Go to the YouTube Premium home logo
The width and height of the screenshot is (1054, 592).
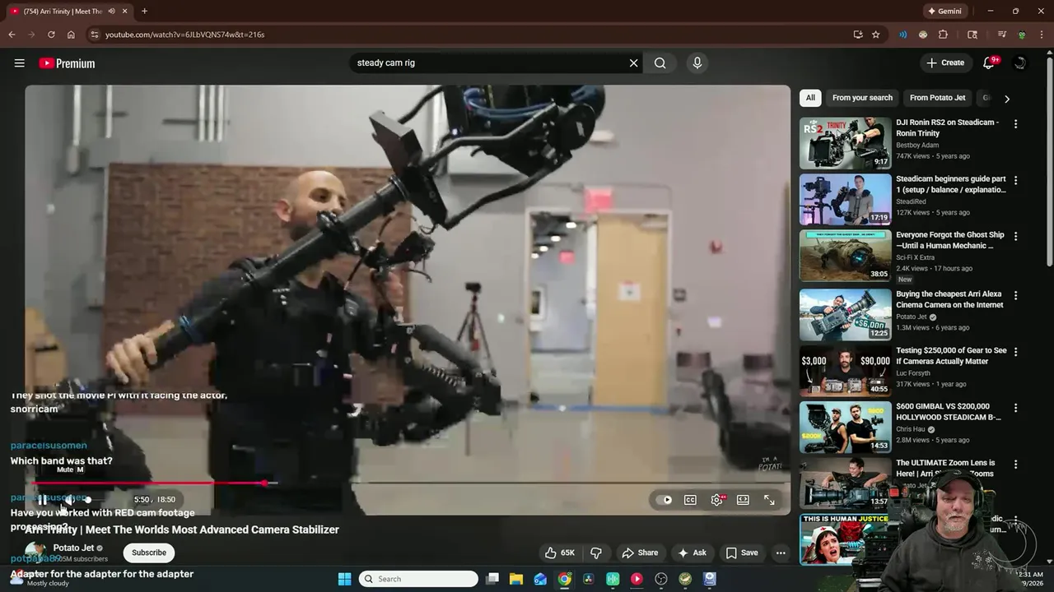coord(67,63)
